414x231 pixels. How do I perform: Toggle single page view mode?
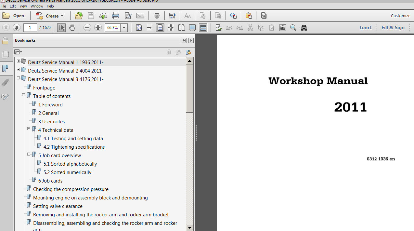(x=160, y=28)
